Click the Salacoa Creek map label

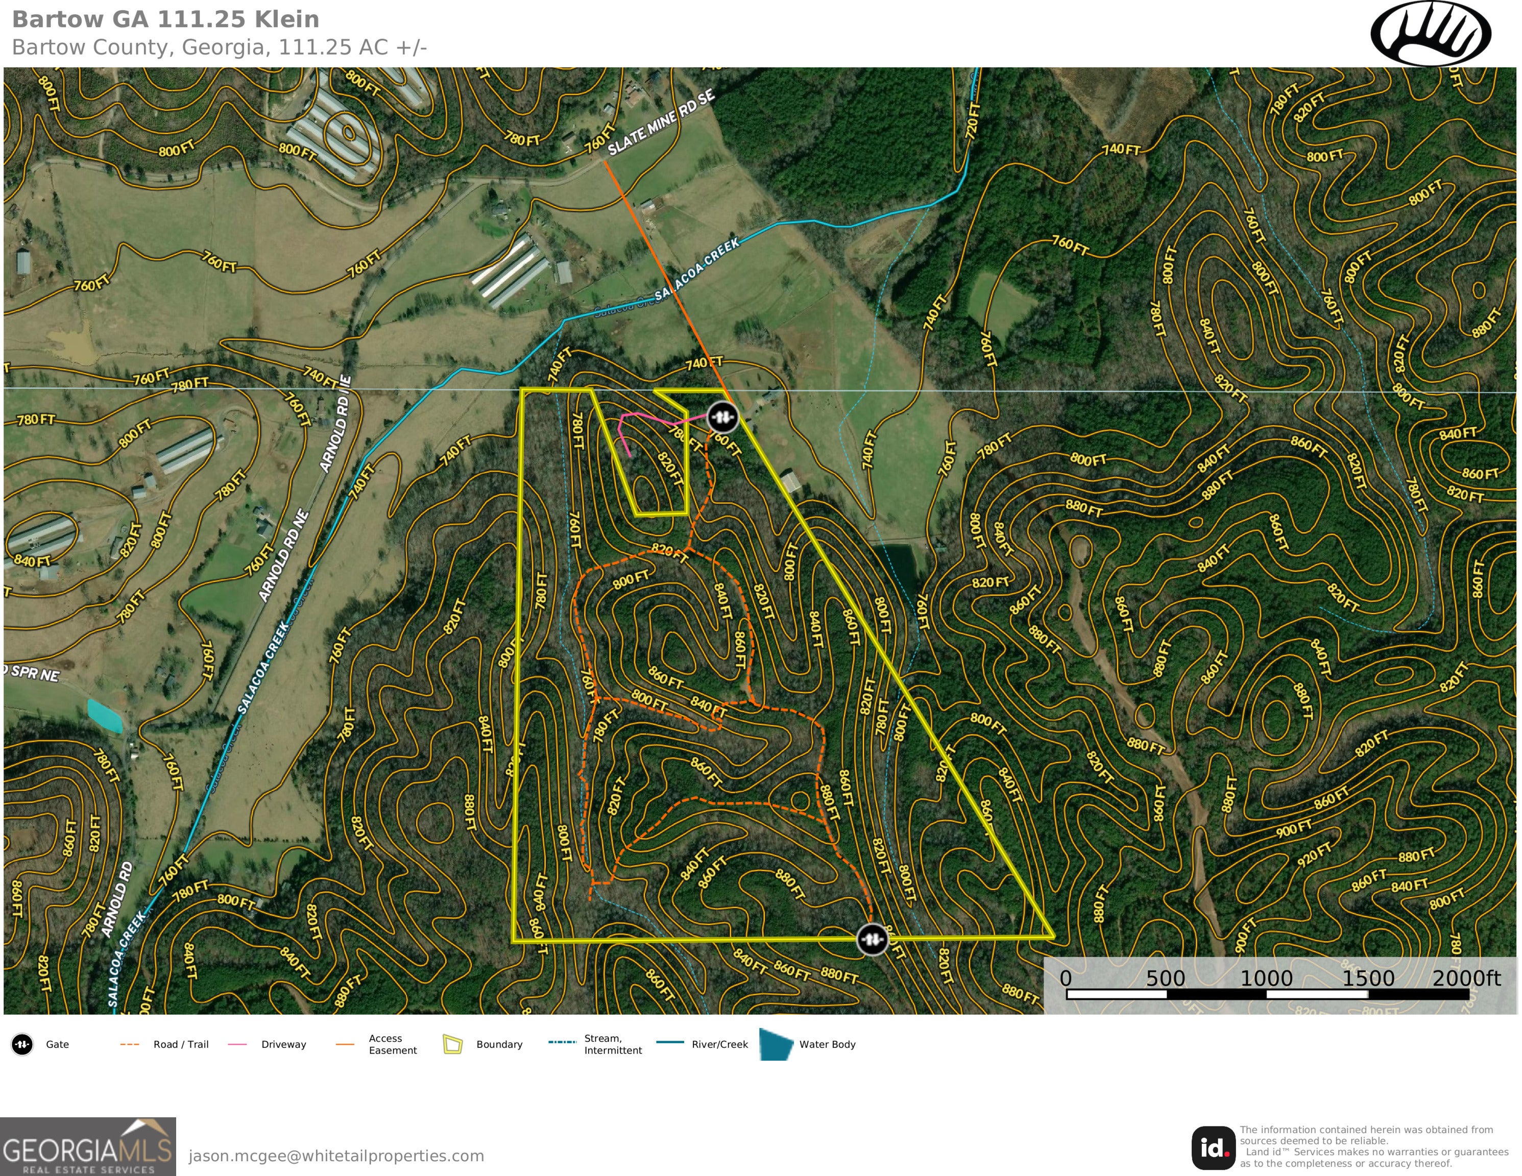pos(696,269)
